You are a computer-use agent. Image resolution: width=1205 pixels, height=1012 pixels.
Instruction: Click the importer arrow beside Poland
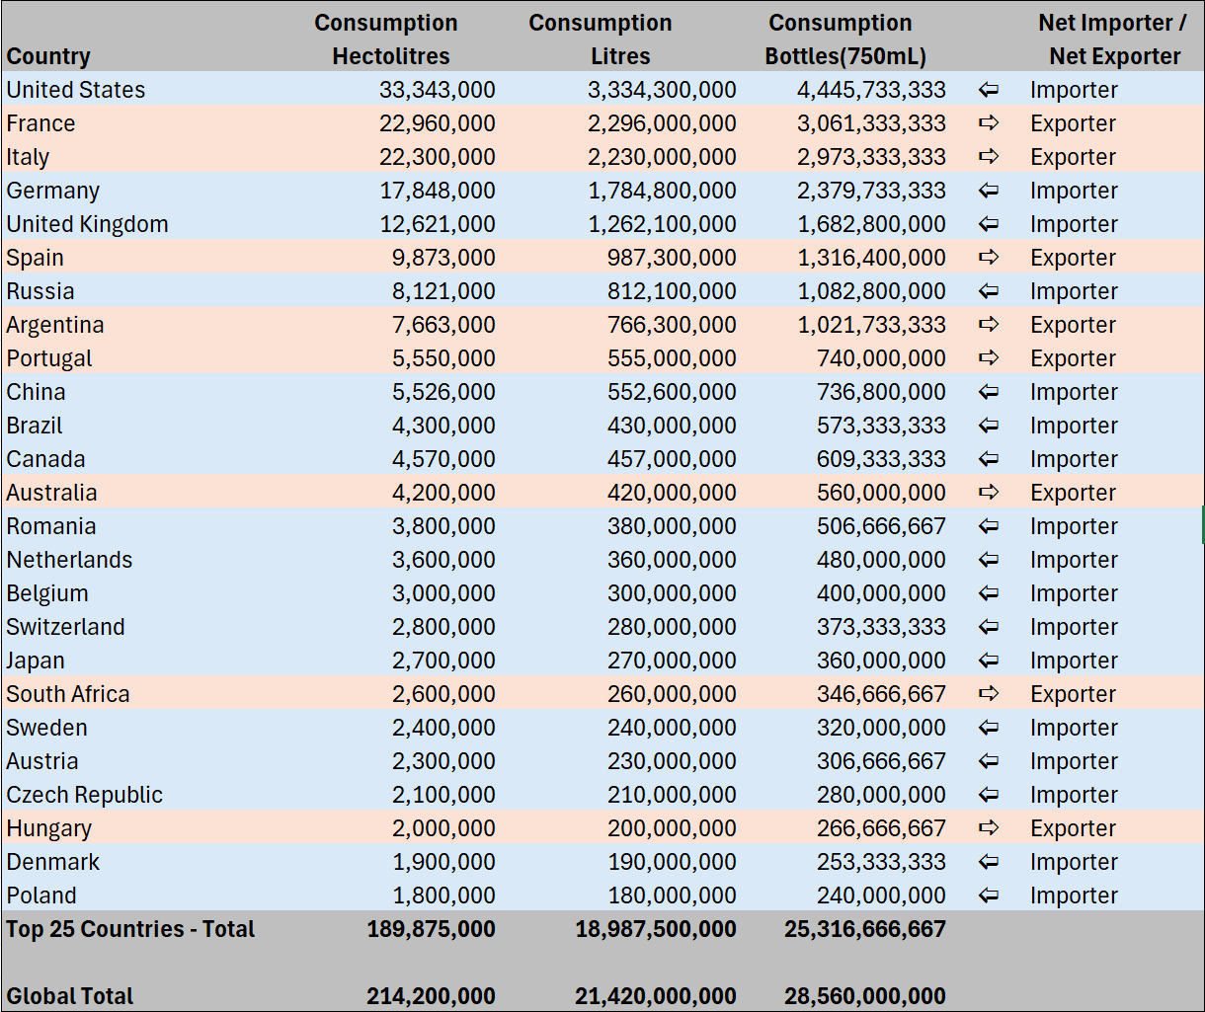988,895
